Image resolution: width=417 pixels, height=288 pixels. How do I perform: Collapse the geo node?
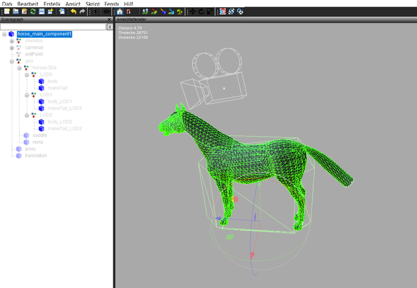[x=12, y=61]
